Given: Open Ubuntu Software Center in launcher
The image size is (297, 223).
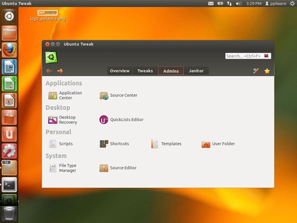Looking at the screenshot, I should click(9, 117).
